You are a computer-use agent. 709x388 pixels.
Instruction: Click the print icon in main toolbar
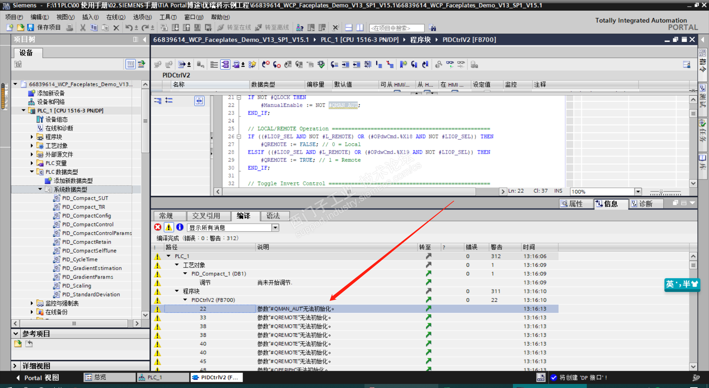(69, 28)
